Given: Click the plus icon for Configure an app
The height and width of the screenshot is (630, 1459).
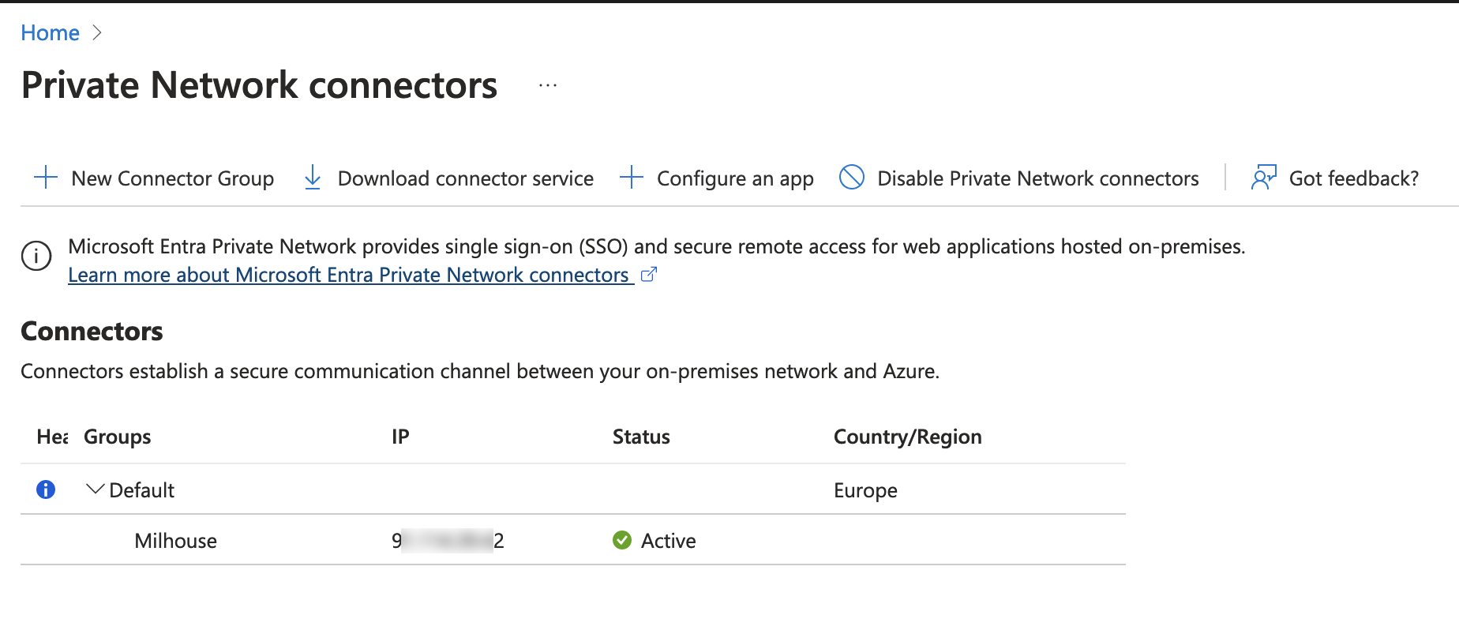Looking at the screenshot, I should point(632,178).
